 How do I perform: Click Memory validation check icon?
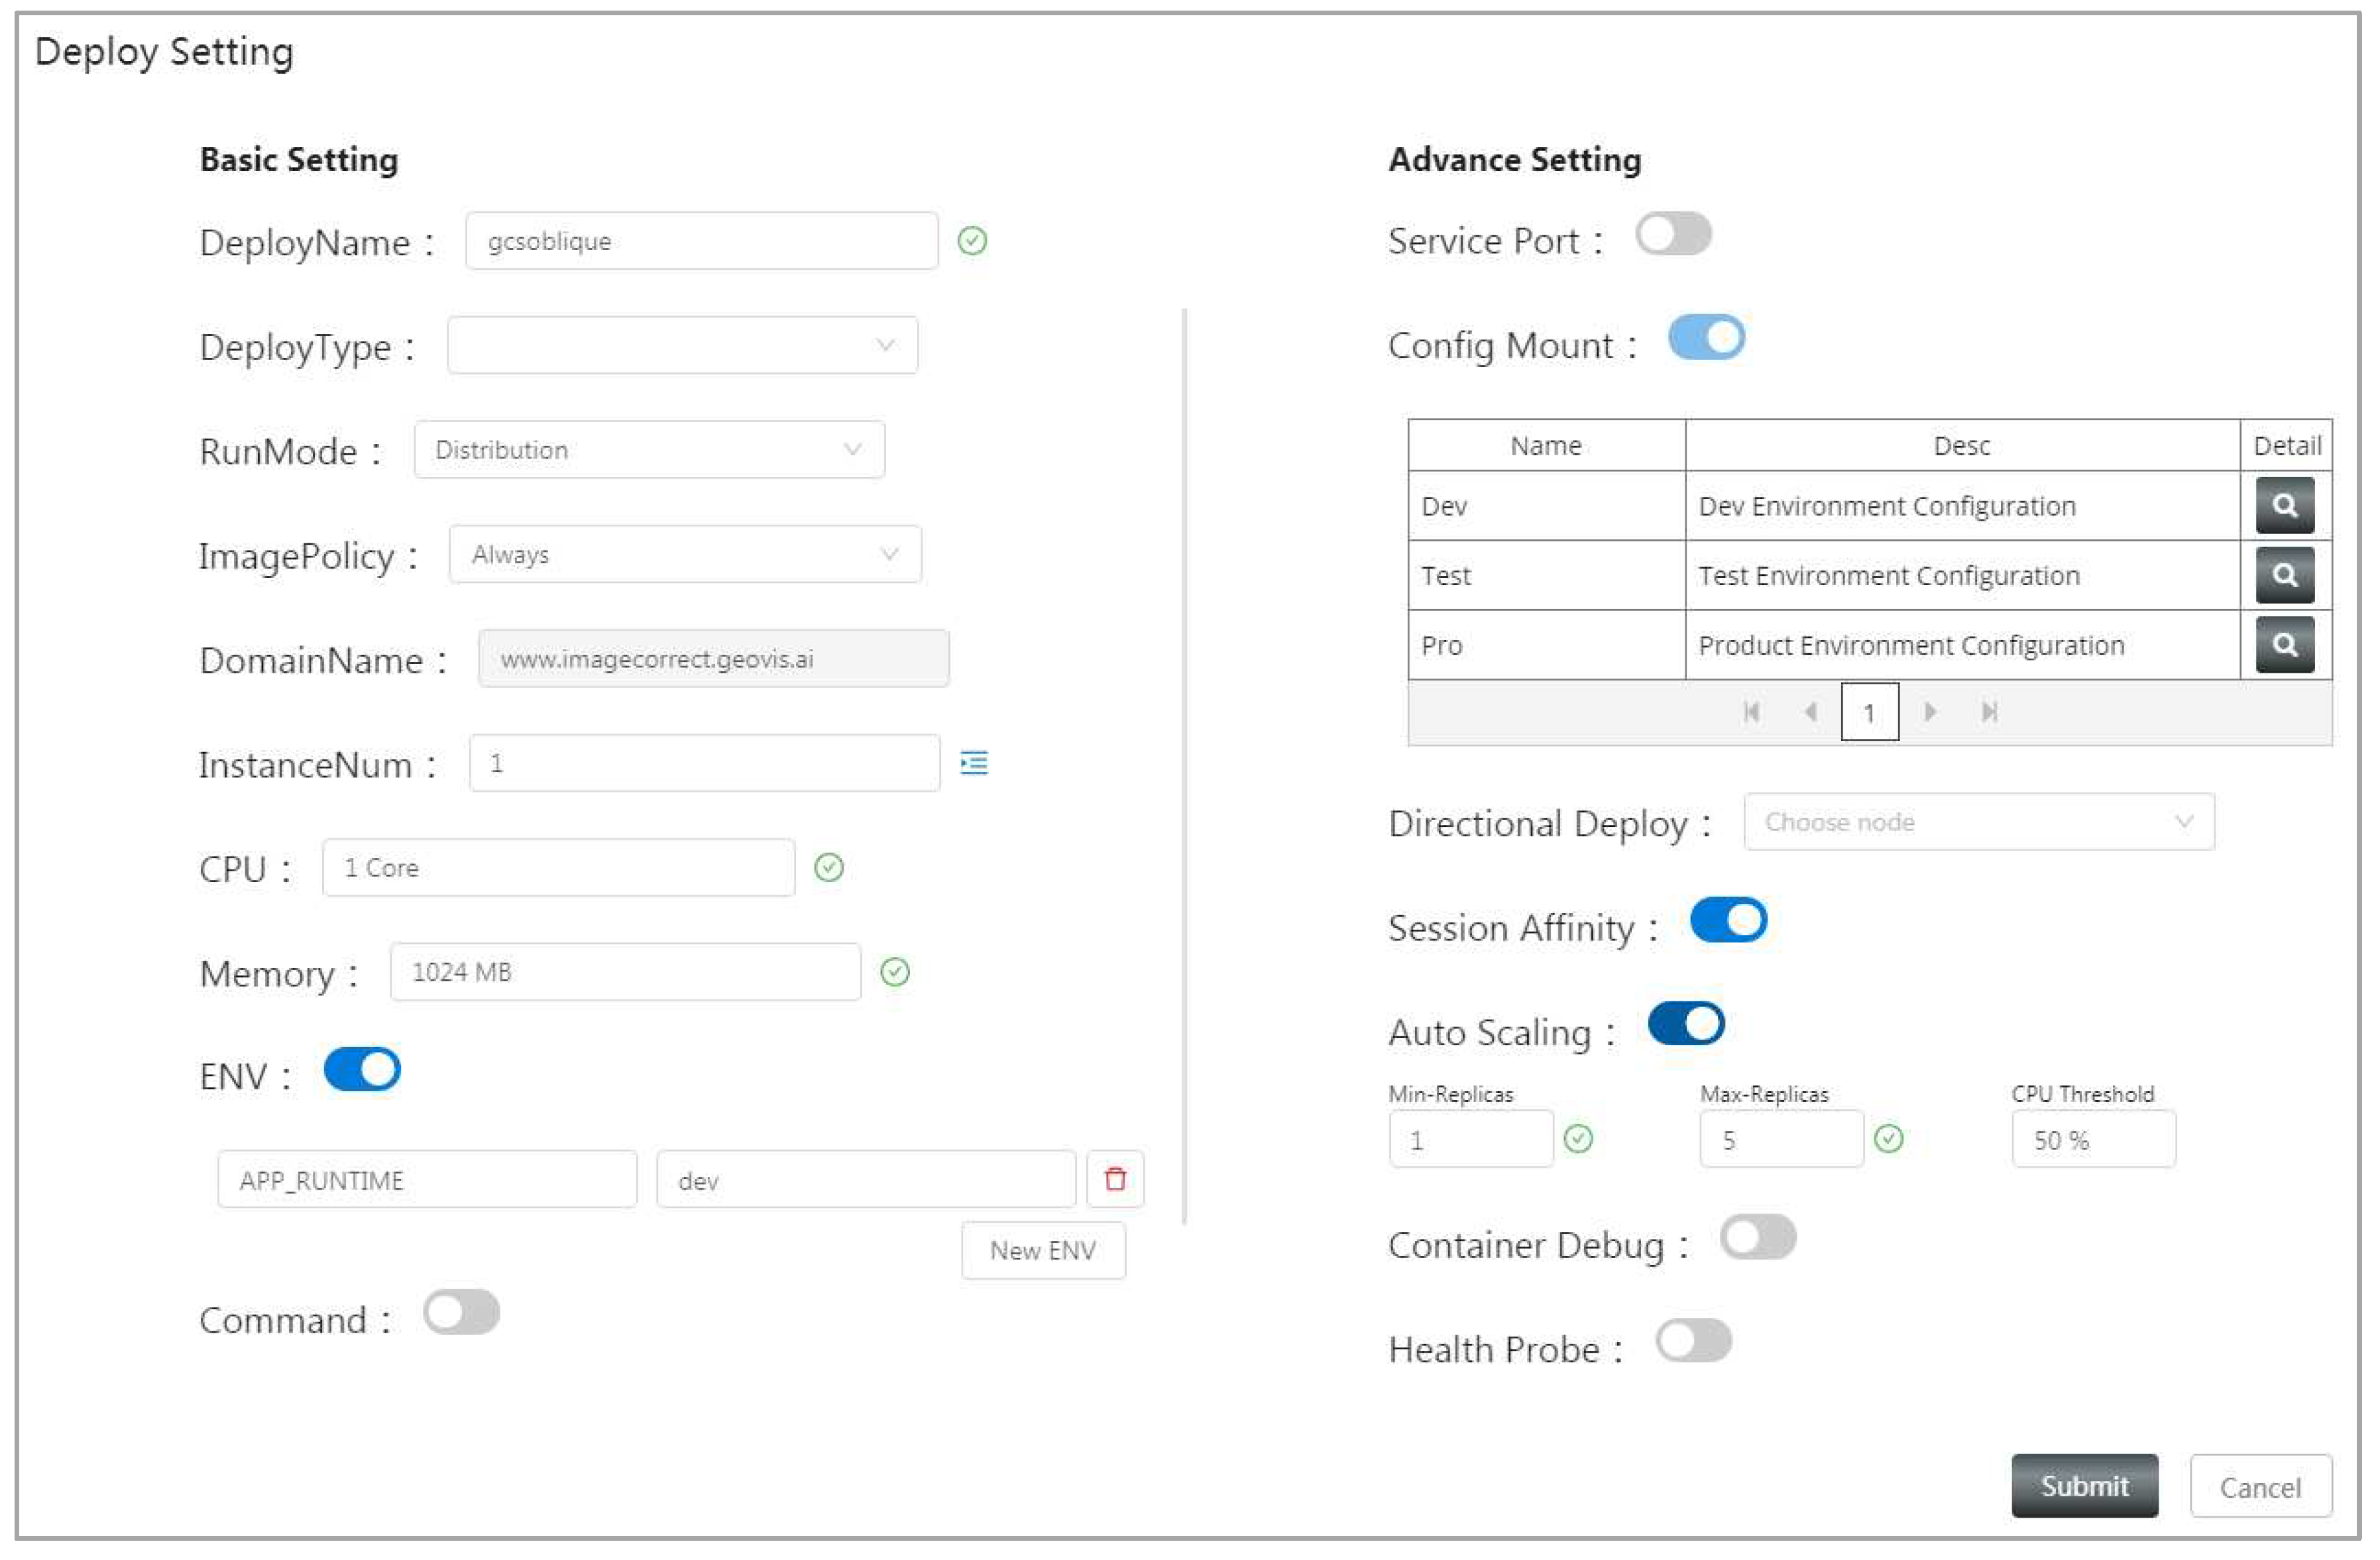tap(895, 972)
